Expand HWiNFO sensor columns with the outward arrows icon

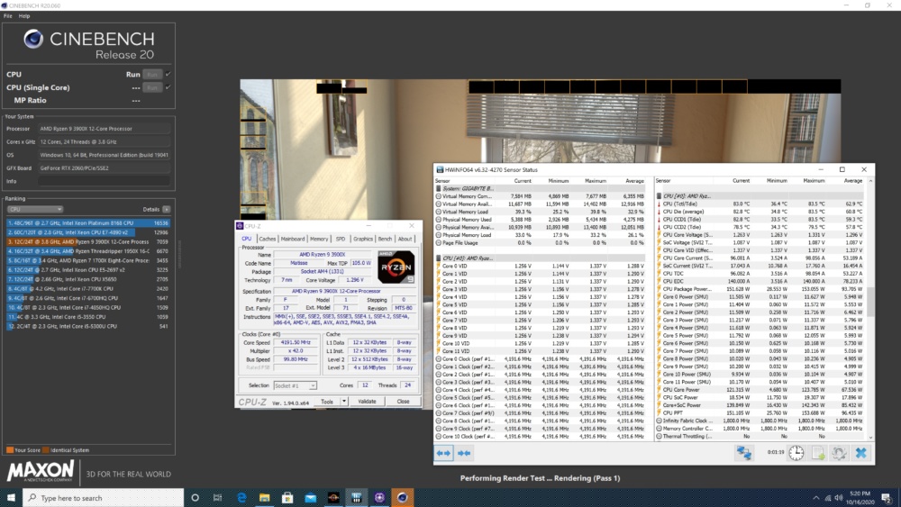click(443, 453)
